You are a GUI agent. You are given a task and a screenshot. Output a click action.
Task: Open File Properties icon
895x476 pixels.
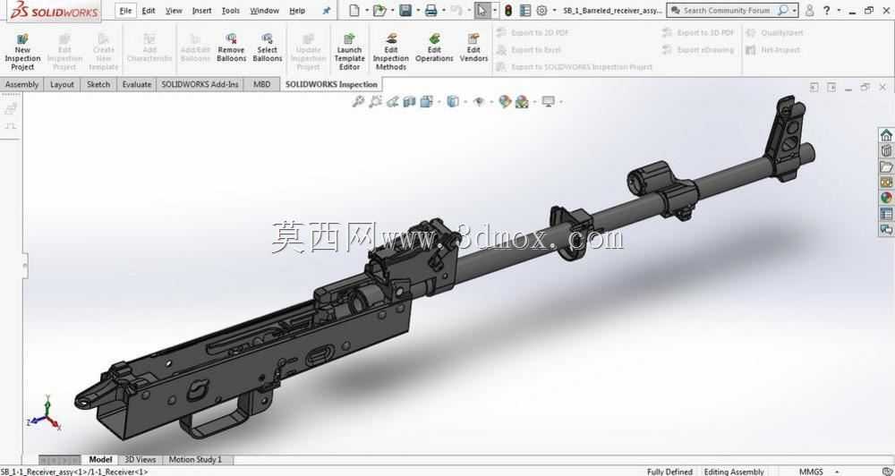(x=525, y=10)
